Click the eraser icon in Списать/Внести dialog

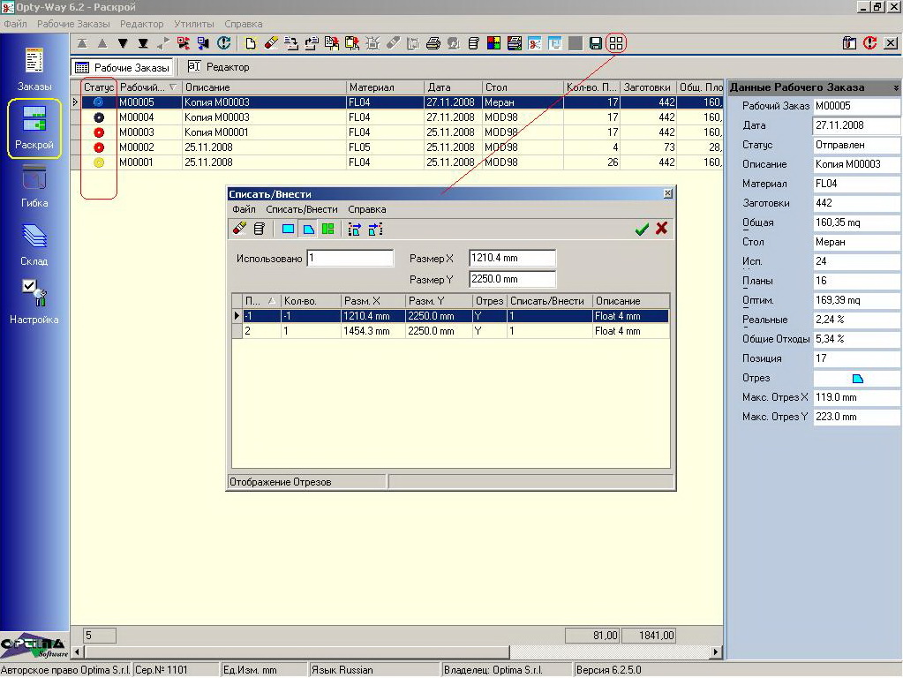tap(239, 229)
